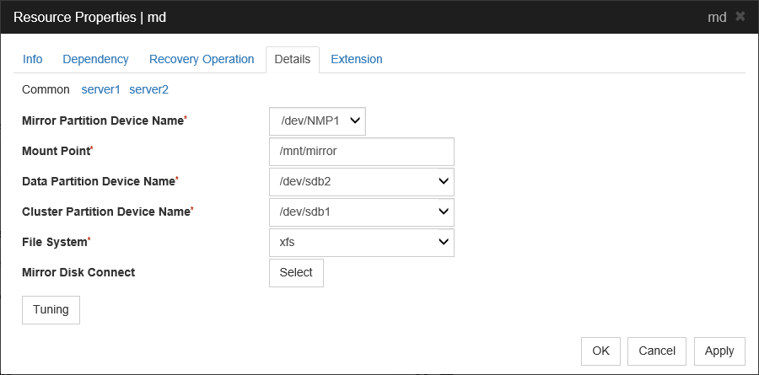Click Select for Mirror Disk Connect
This screenshot has height=375, width=759.
pos(296,272)
